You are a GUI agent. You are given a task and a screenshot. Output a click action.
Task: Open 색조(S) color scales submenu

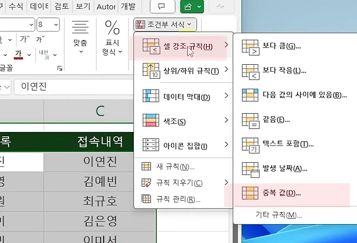183,121
